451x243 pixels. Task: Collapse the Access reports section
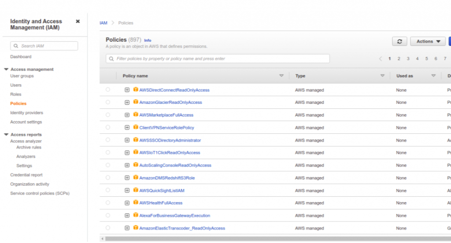pos(6,135)
